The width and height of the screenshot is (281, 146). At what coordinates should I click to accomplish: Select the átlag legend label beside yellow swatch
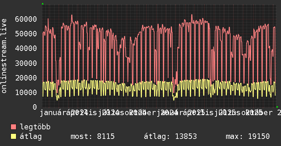31,136
